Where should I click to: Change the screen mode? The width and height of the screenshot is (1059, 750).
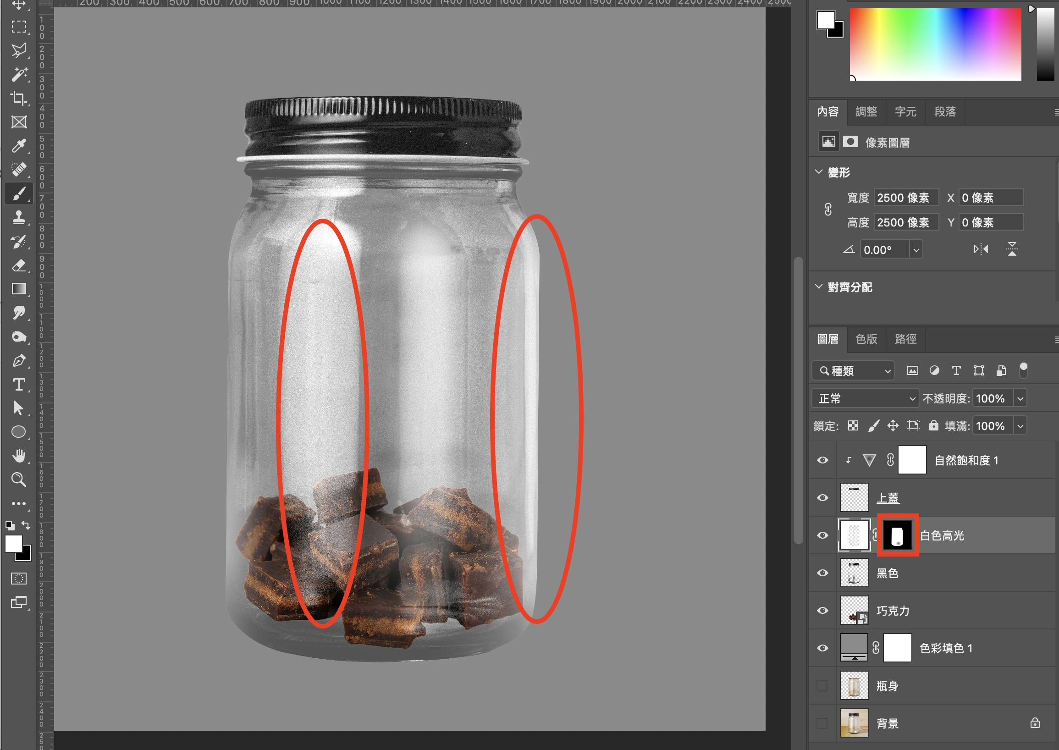[18, 603]
